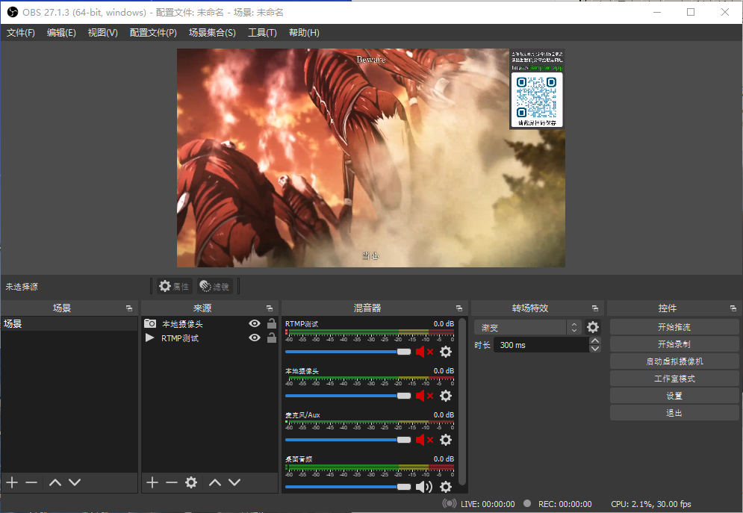Select the 场景 item in scenes list
This screenshot has height=513, width=743.
[69, 324]
